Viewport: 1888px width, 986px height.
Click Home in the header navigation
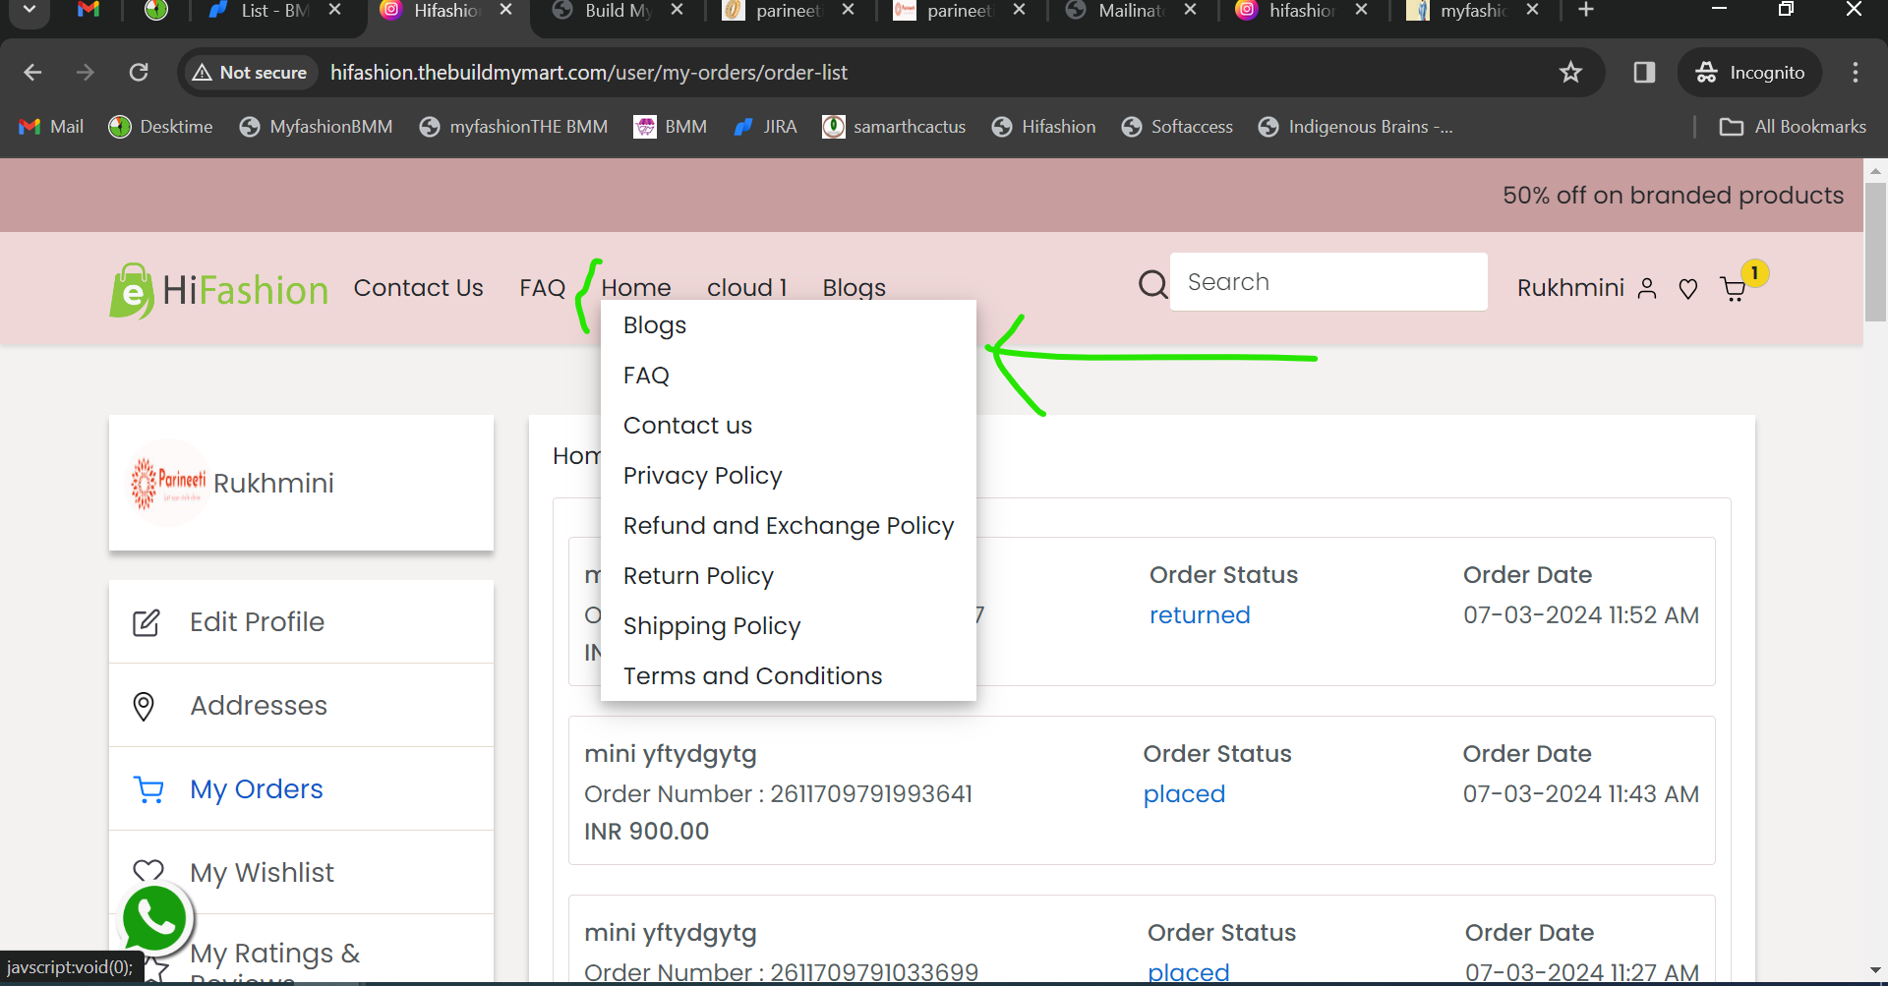click(x=636, y=288)
